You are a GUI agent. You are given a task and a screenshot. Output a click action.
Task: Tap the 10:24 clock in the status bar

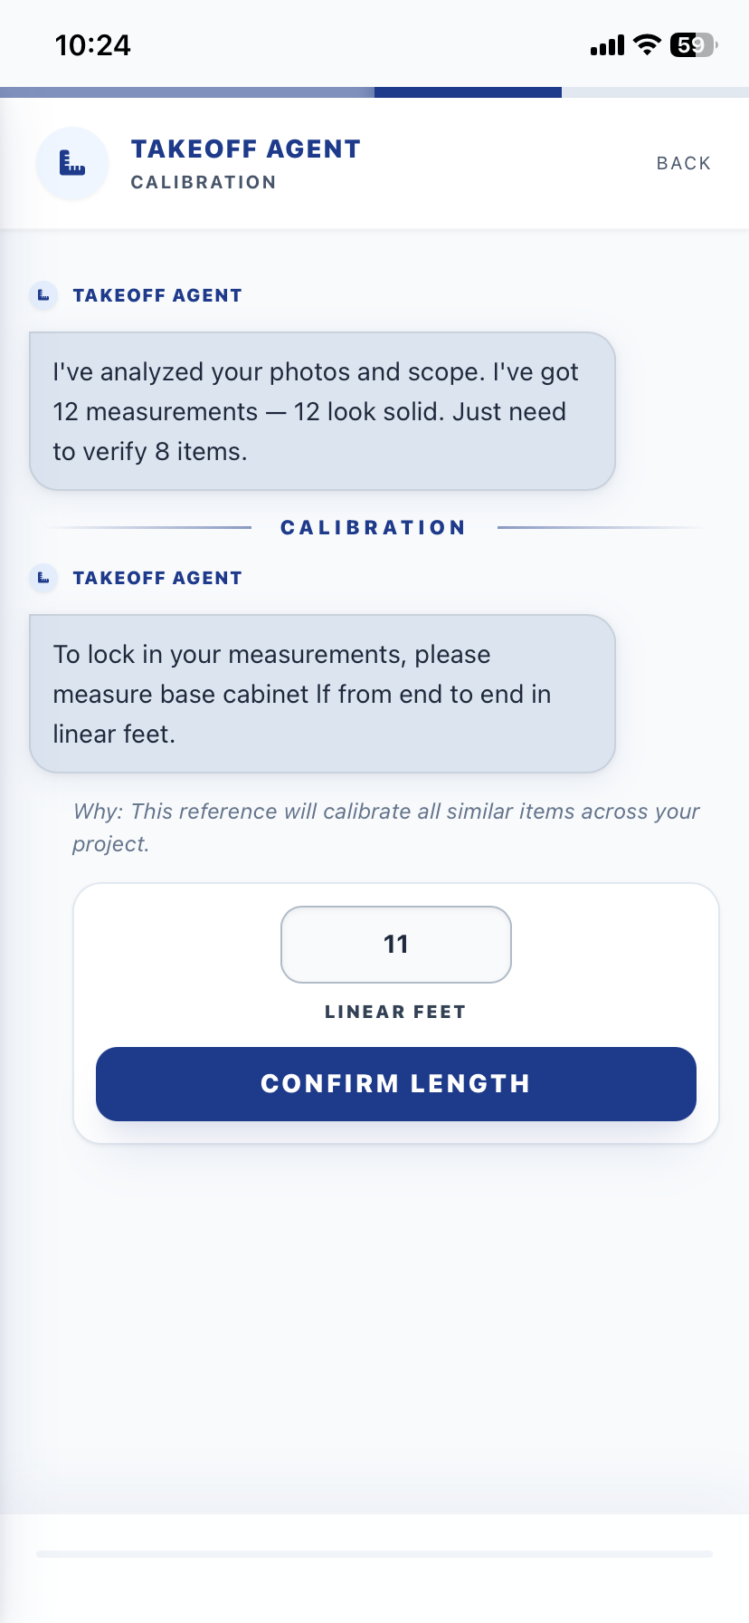click(93, 45)
